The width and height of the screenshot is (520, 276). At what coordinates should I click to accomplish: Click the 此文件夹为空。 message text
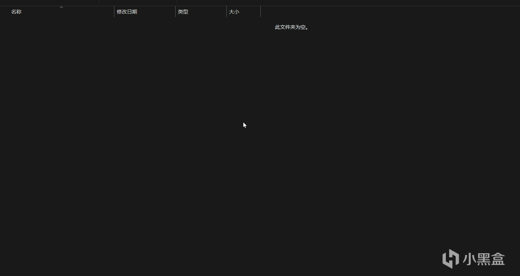tap(292, 27)
